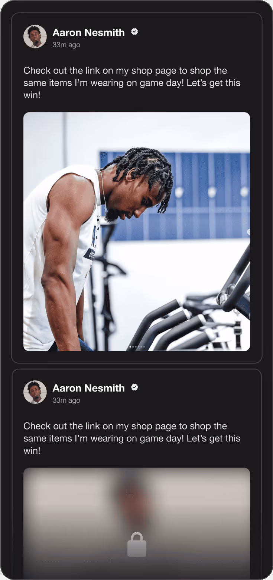This screenshot has width=273, height=580.
Task: Click the first post's card header area
Action: point(137,37)
